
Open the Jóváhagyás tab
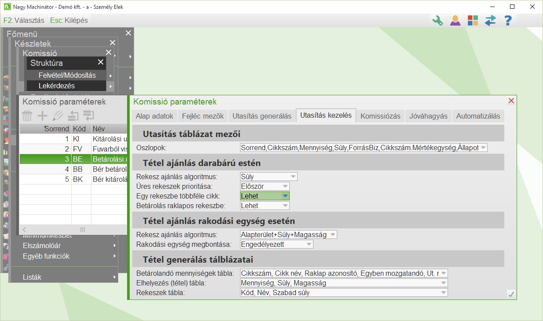tap(428, 116)
